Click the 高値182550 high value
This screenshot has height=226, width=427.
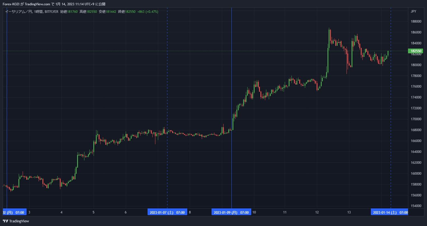[88, 12]
